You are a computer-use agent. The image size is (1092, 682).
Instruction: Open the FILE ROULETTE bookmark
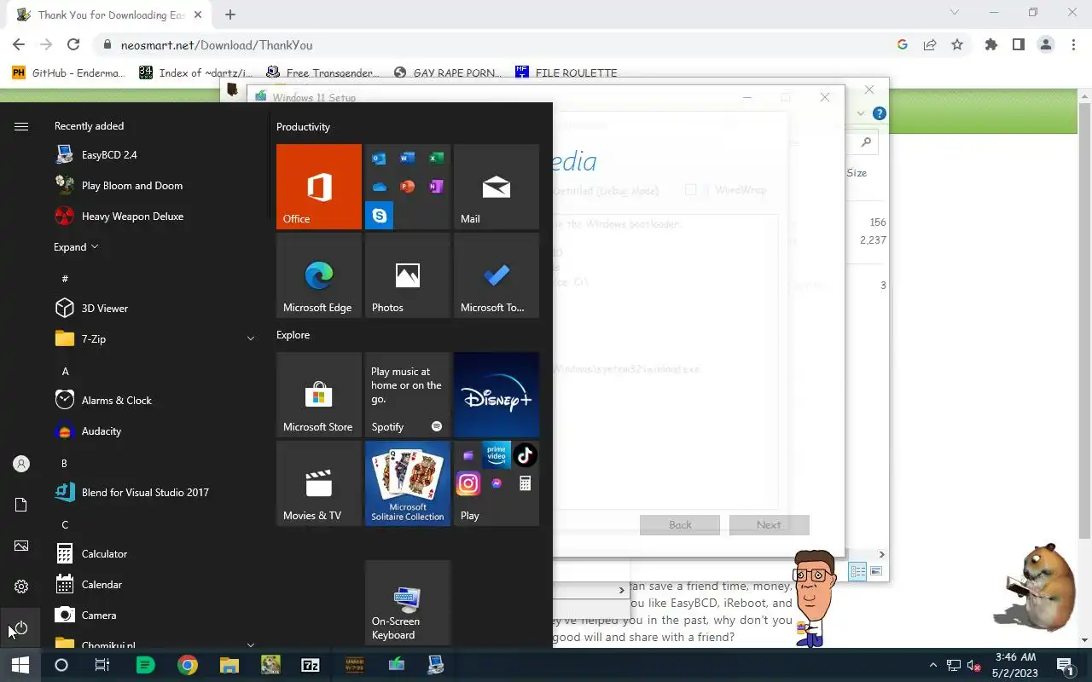click(x=566, y=72)
